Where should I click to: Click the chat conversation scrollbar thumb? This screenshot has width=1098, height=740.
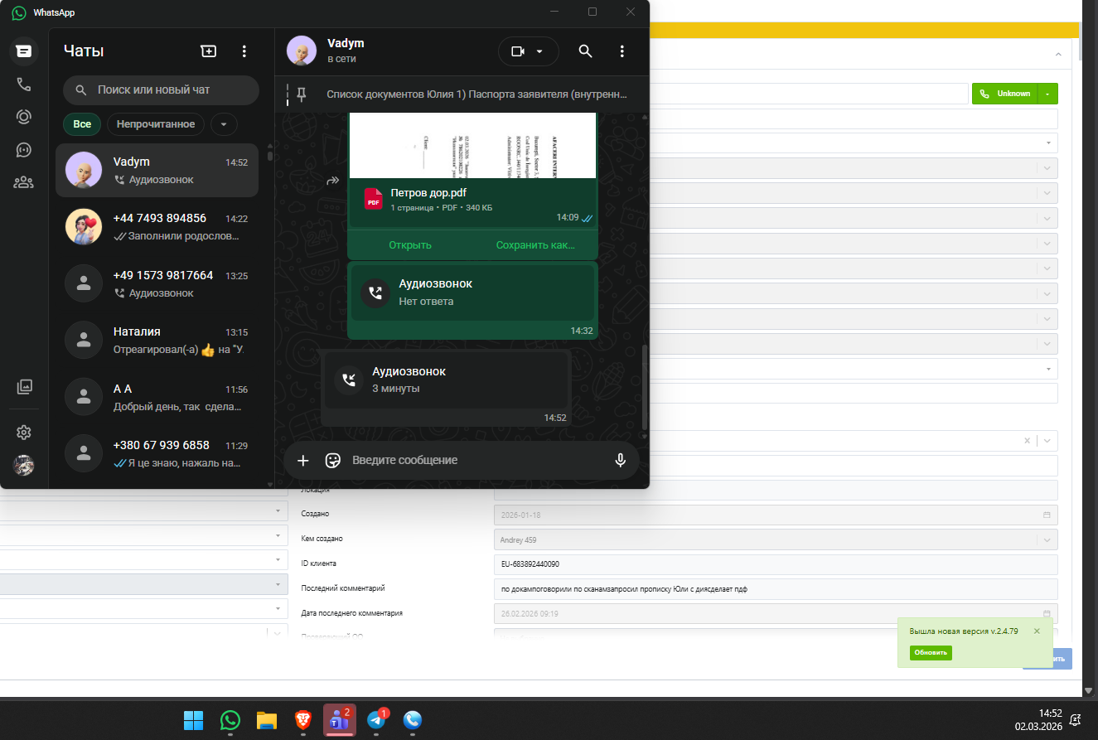coord(644,387)
